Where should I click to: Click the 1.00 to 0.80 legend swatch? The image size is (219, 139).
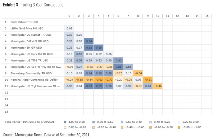(66, 122)
